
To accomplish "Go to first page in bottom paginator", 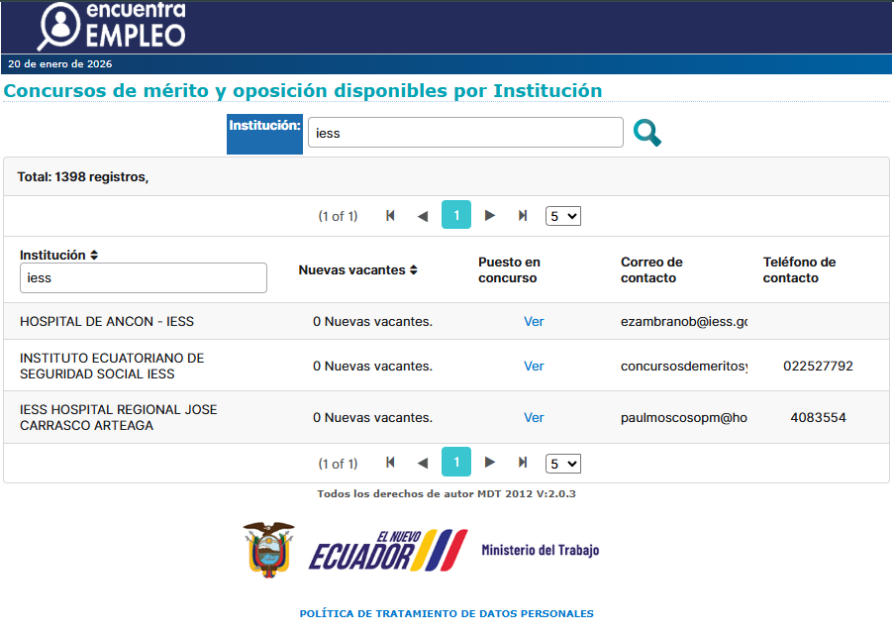I will 390,463.
